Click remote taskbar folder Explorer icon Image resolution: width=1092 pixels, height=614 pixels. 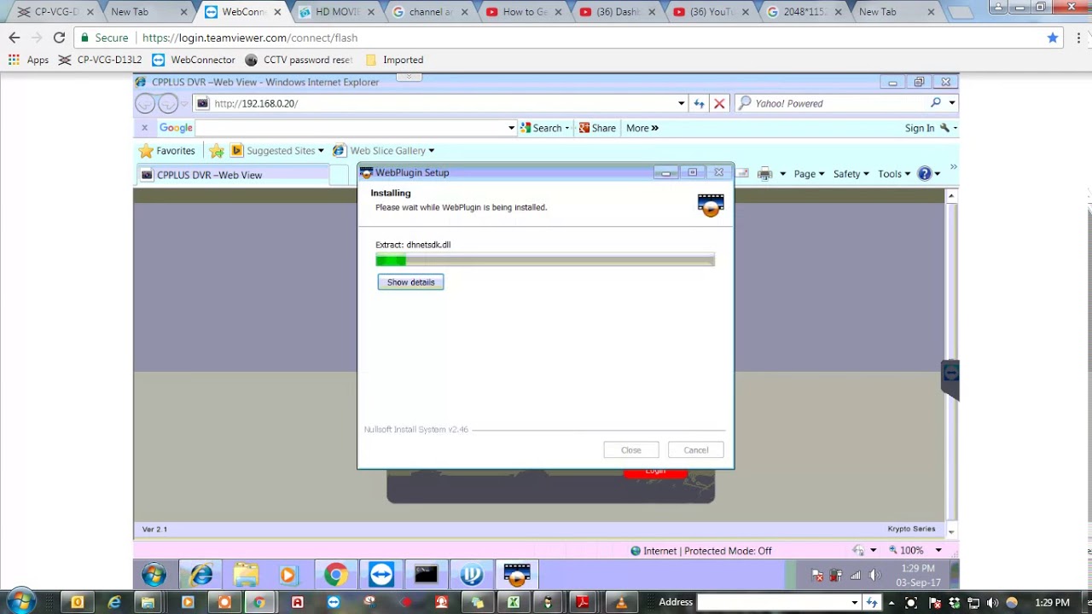[246, 576]
